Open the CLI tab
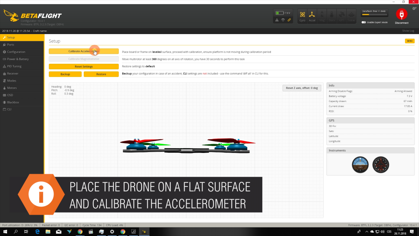Screen dimensions: 419x236 click(22, 109)
